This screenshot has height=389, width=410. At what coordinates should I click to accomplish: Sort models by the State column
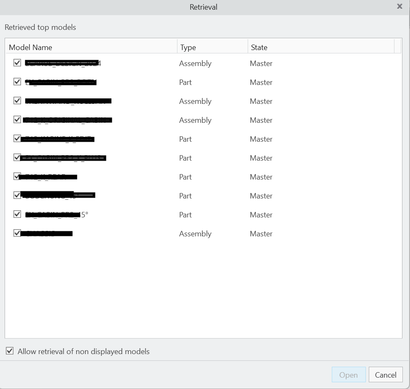(259, 47)
